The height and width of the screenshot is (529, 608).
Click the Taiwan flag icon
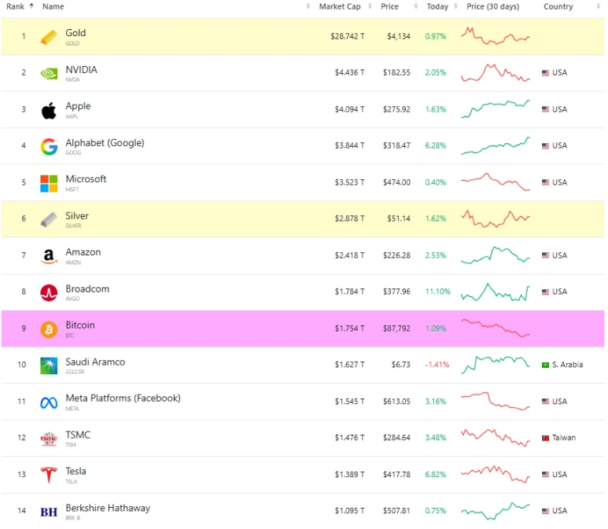click(545, 438)
